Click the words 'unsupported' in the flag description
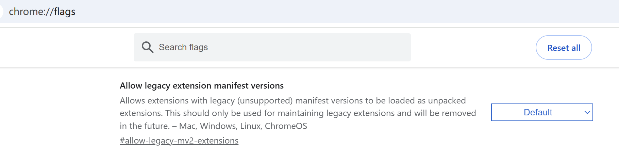 point(265,101)
